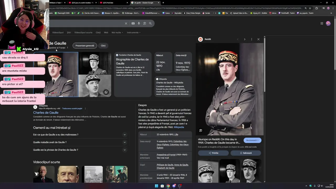This screenshot has height=189, width=336.
Task: Open the Google account avatar
Action: (328, 23)
